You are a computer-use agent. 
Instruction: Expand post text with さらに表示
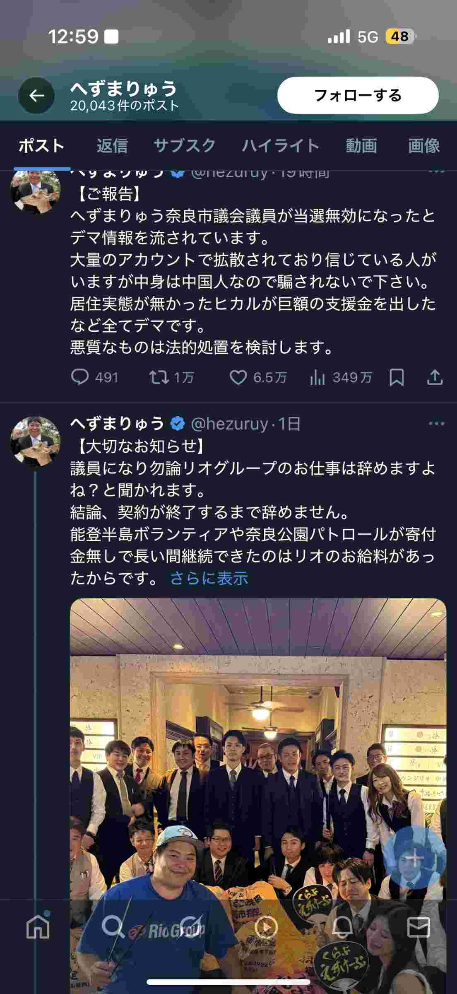pyautogui.click(x=209, y=578)
